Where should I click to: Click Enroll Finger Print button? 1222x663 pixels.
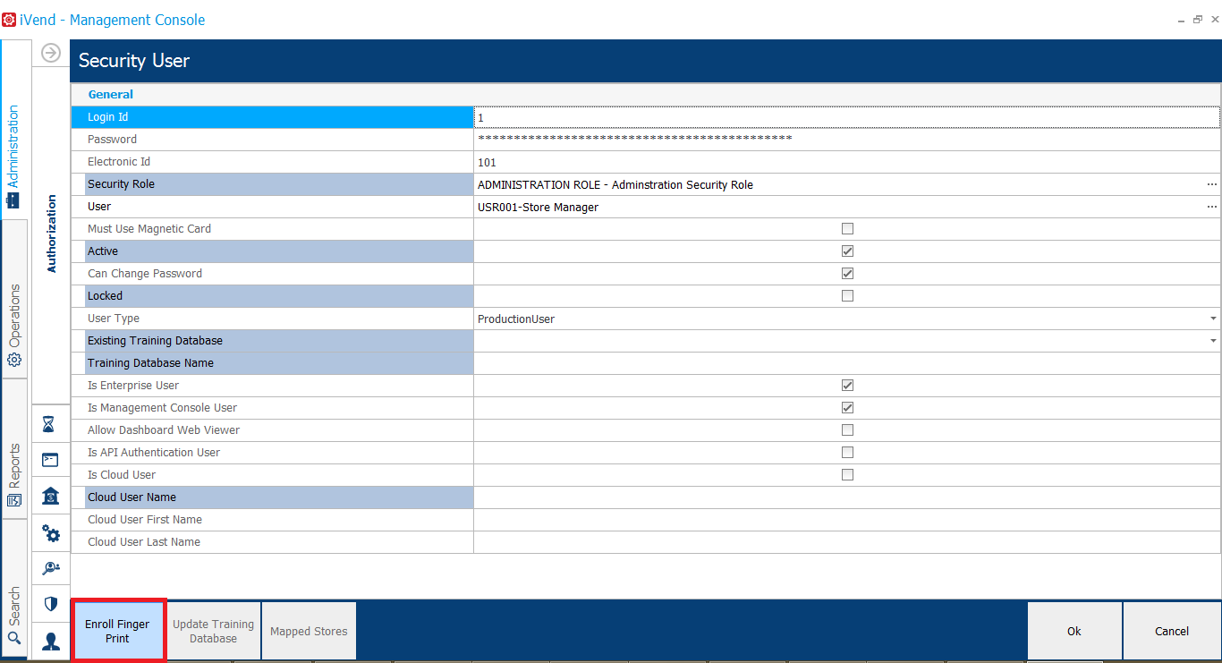pyautogui.click(x=118, y=631)
